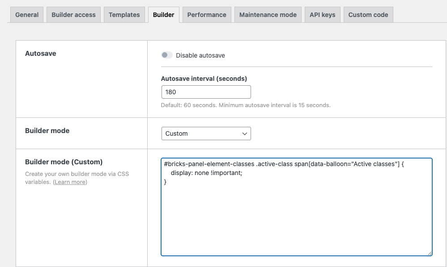447x267 pixels.
Task: Open the Templates tab
Action: [x=124, y=15]
